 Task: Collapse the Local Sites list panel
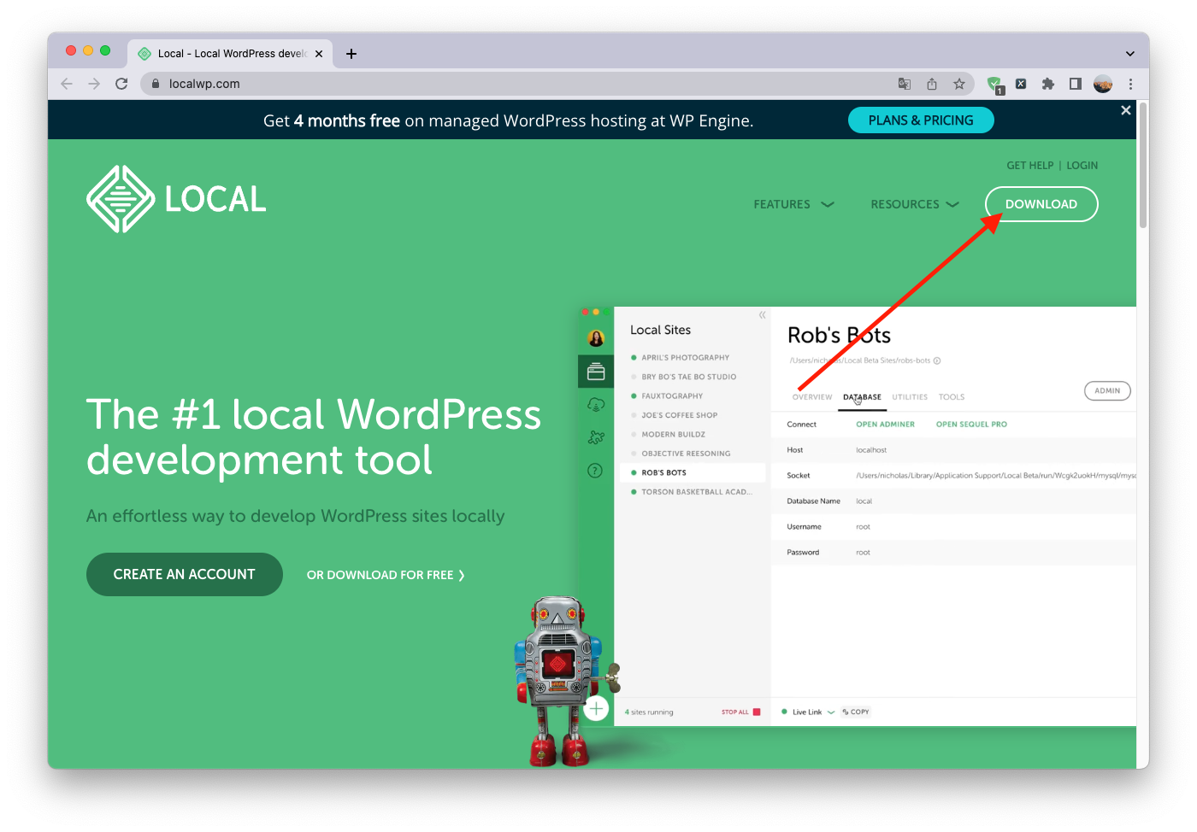tap(762, 315)
